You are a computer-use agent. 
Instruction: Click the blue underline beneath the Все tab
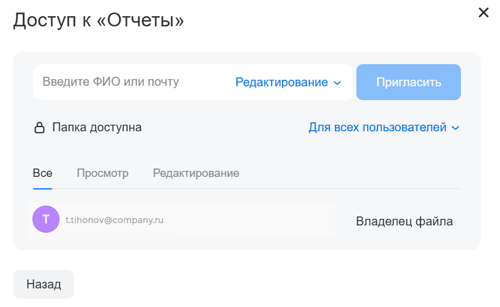coord(43,188)
